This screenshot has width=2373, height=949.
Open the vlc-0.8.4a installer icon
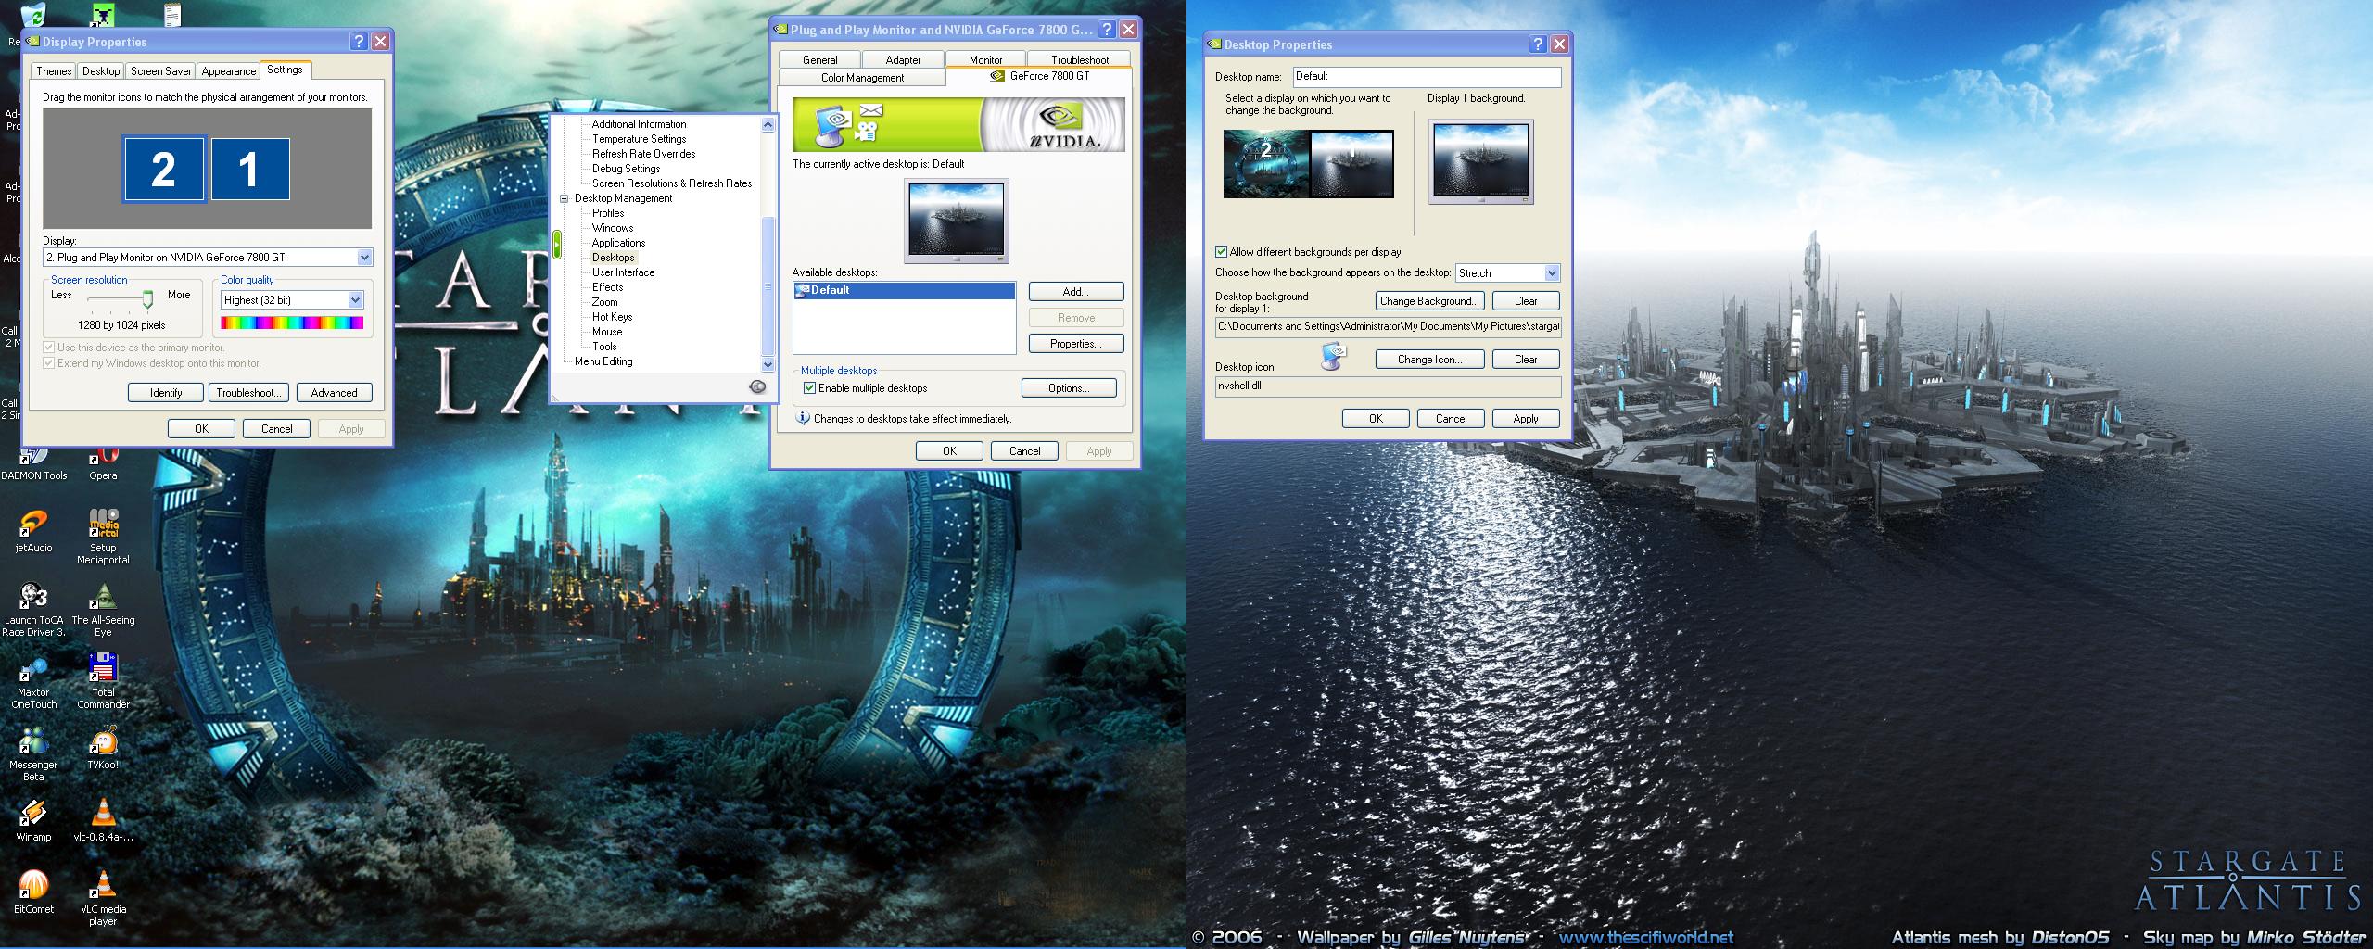(x=103, y=820)
